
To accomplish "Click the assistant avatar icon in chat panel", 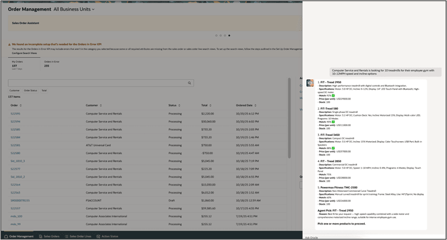I will pos(310,83).
